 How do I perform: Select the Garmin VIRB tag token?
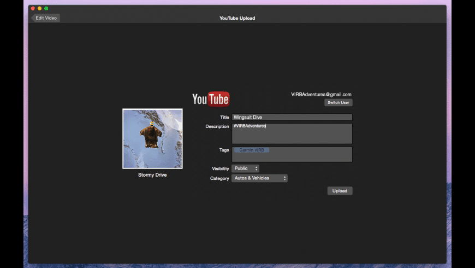252,150
